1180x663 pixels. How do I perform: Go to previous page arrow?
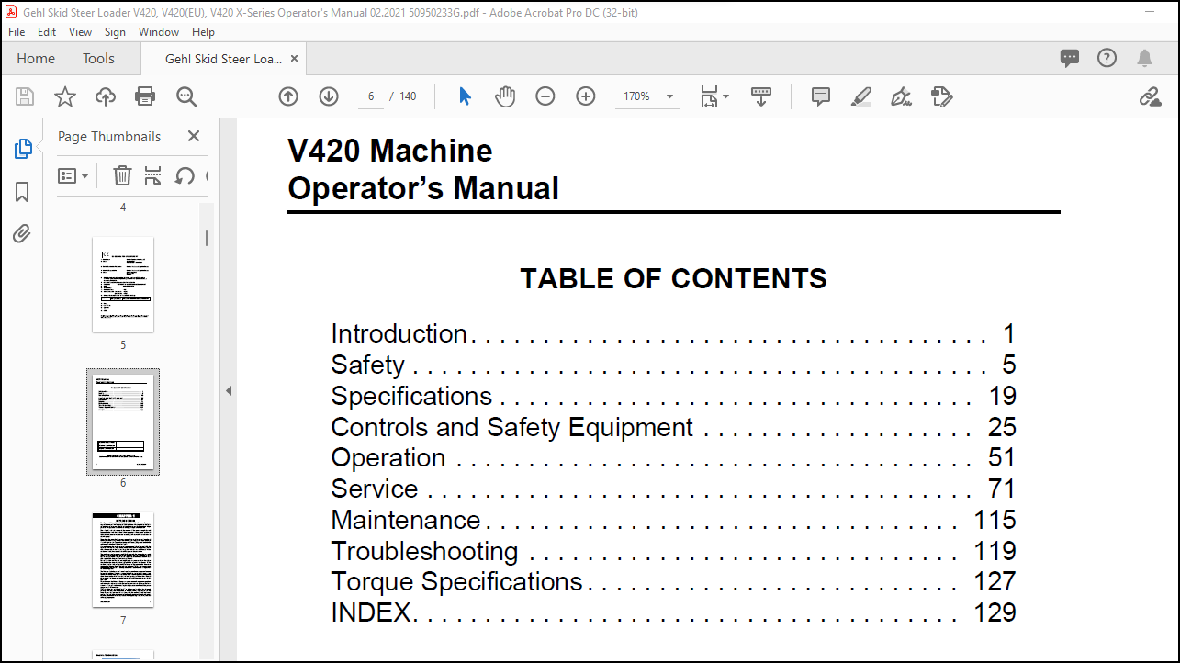pos(288,96)
